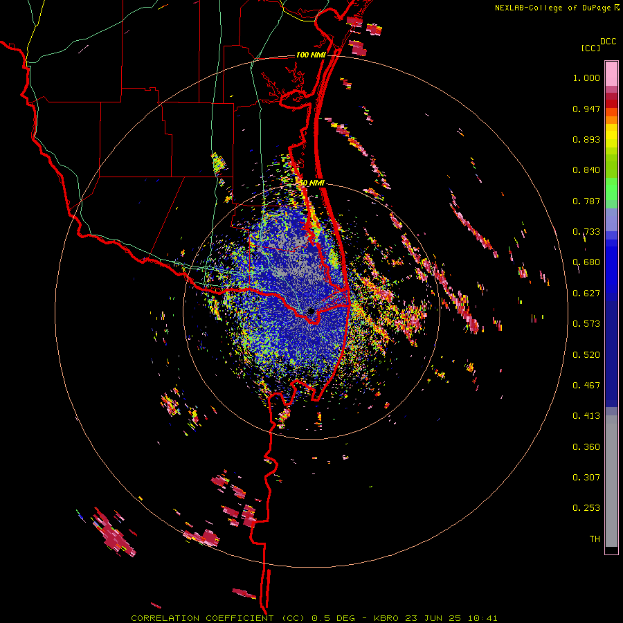Click the 0.520 value on color scale
The width and height of the screenshot is (623, 623).
(x=586, y=355)
